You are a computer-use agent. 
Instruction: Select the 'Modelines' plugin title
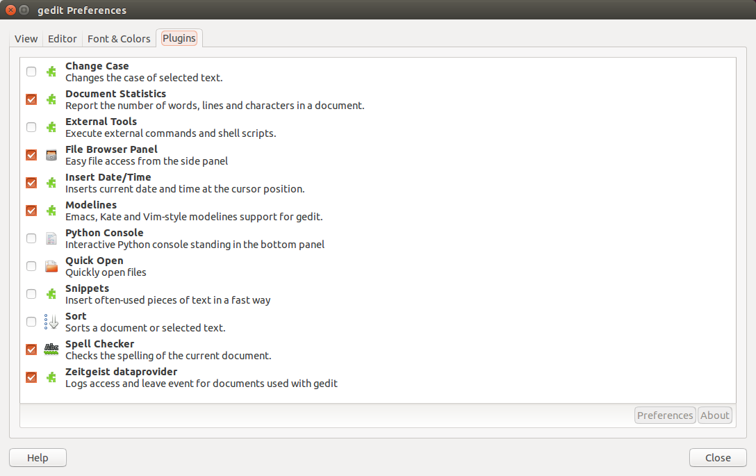[91, 205]
